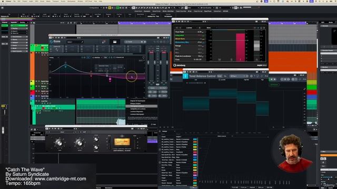Screen dimensions: 337x189
Task: Toggle Channel Link checkbox in Ozone EQ
Action: click(x=115, y=57)
